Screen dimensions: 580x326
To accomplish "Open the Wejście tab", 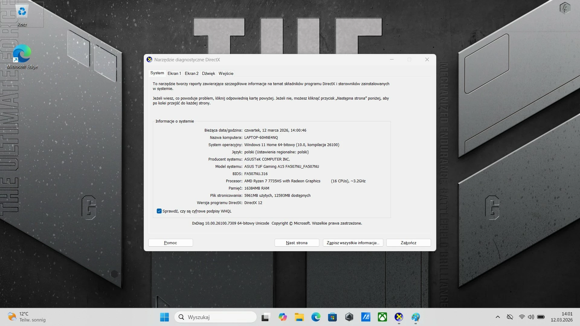I will click(226, 73).
